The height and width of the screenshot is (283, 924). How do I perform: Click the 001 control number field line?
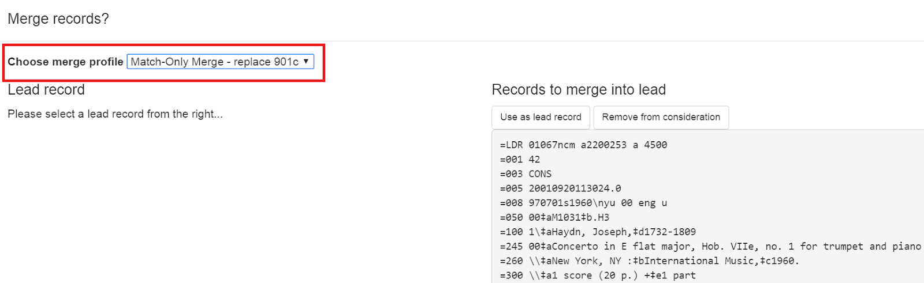point(520,160)
